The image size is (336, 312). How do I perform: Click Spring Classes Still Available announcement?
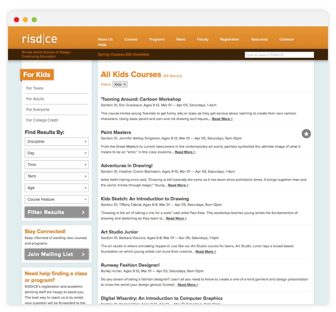[x=123, y=54]
